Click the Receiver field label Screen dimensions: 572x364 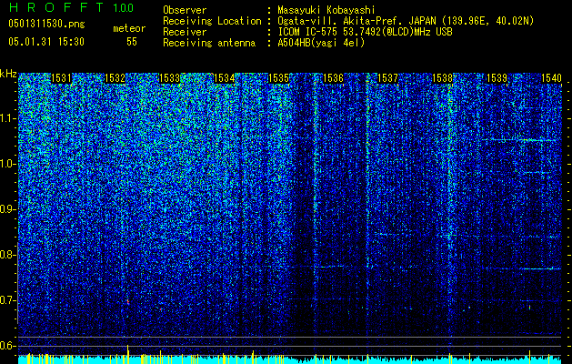pyautogui.click(x=185, y=32)
